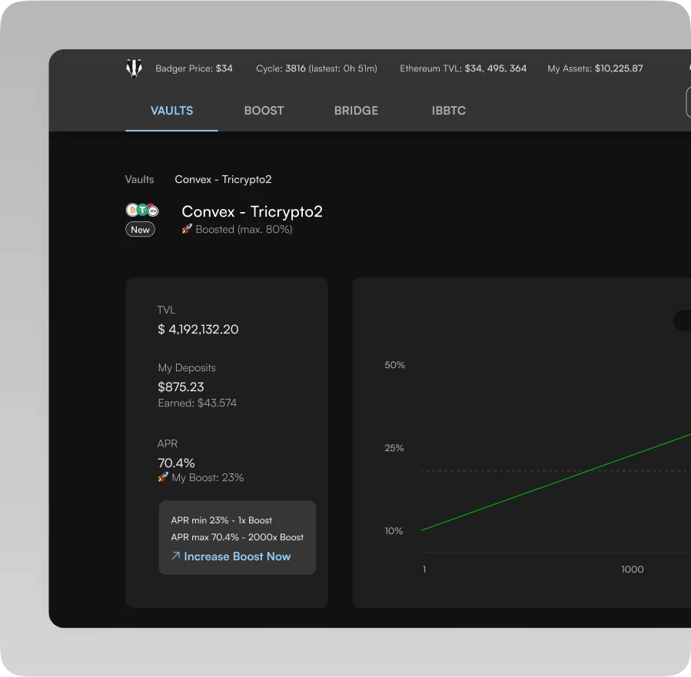Click the 25% chart axis label

(394, 447)
